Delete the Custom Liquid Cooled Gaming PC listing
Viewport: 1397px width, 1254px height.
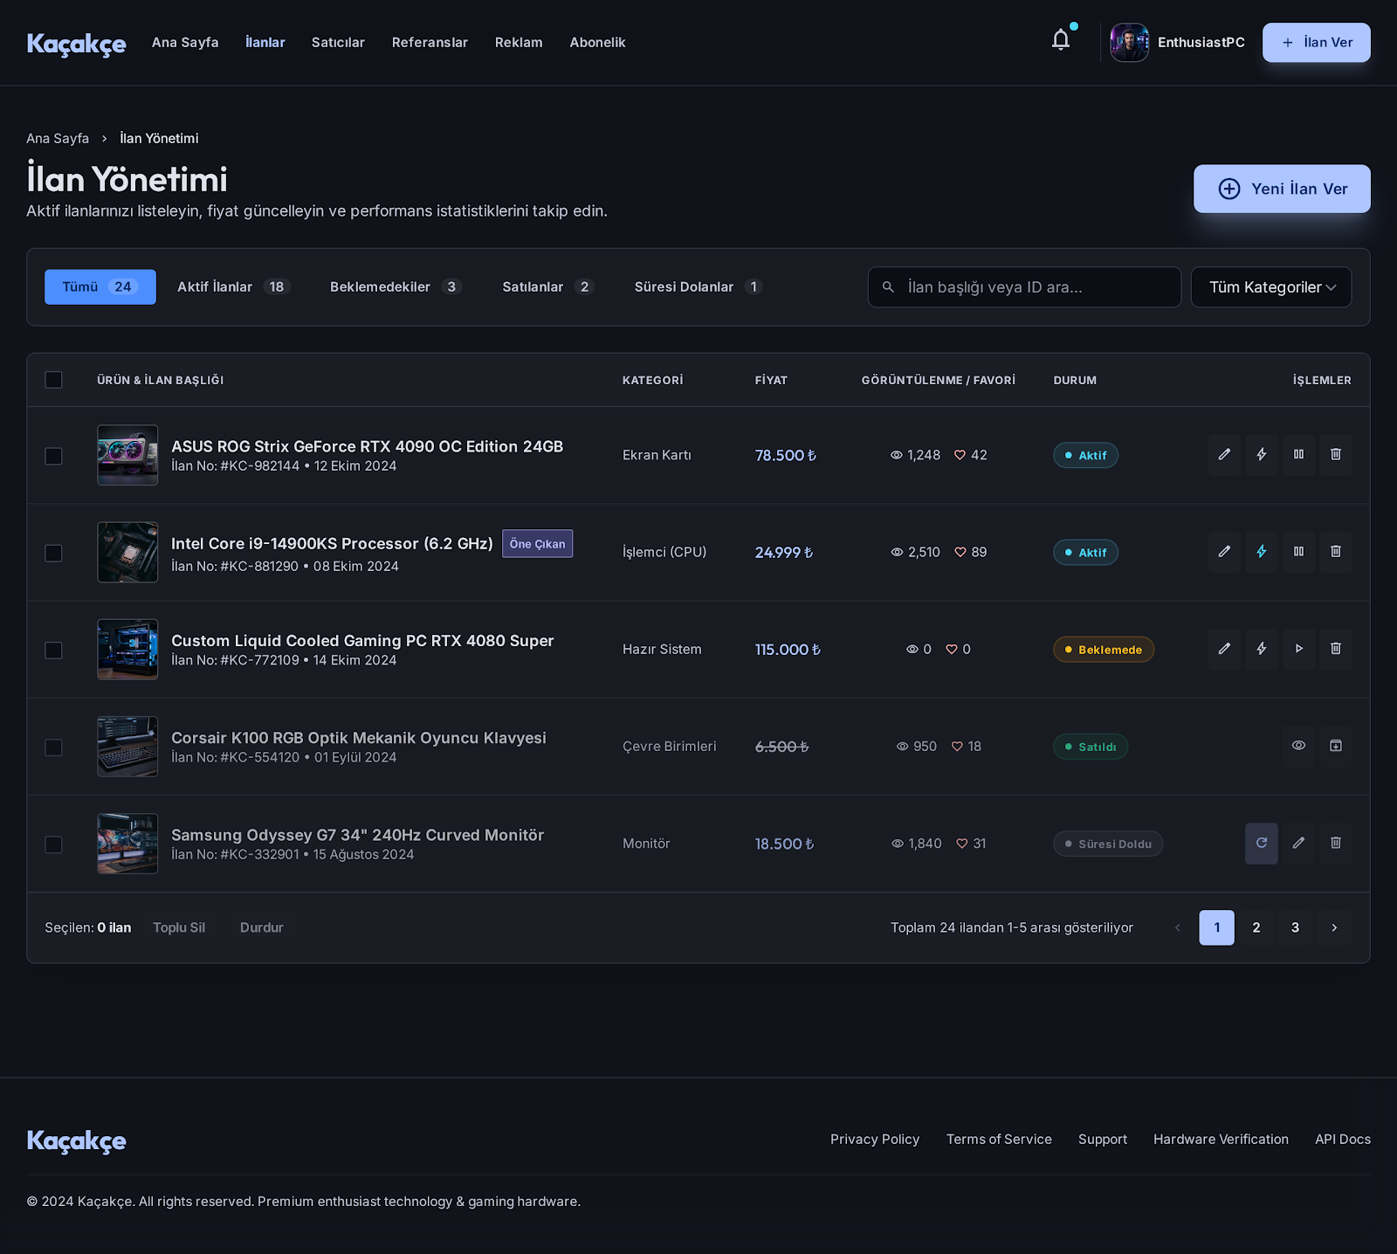click(x=1336, y=649)
